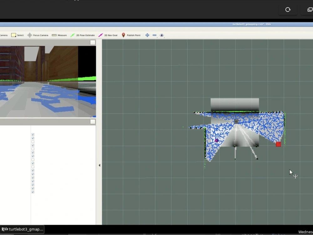
Task: Click the detach square on the camera panel
Action: coord(92,42)
